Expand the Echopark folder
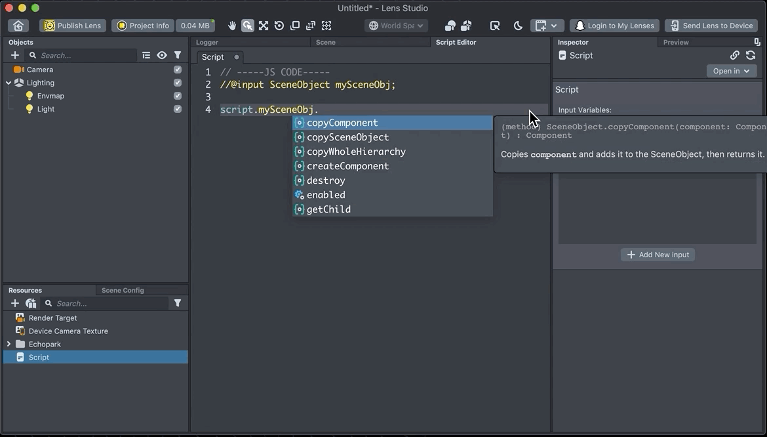Image resolution: width=767 pixels, height=437 pixels. pos(9,344)
